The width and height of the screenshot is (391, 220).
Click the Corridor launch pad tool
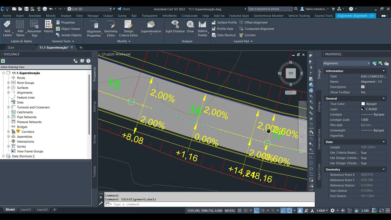coord(247,35)
